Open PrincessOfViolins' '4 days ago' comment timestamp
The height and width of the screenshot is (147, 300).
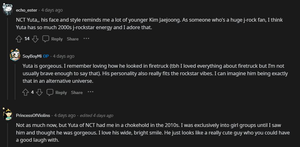[65, 115]
